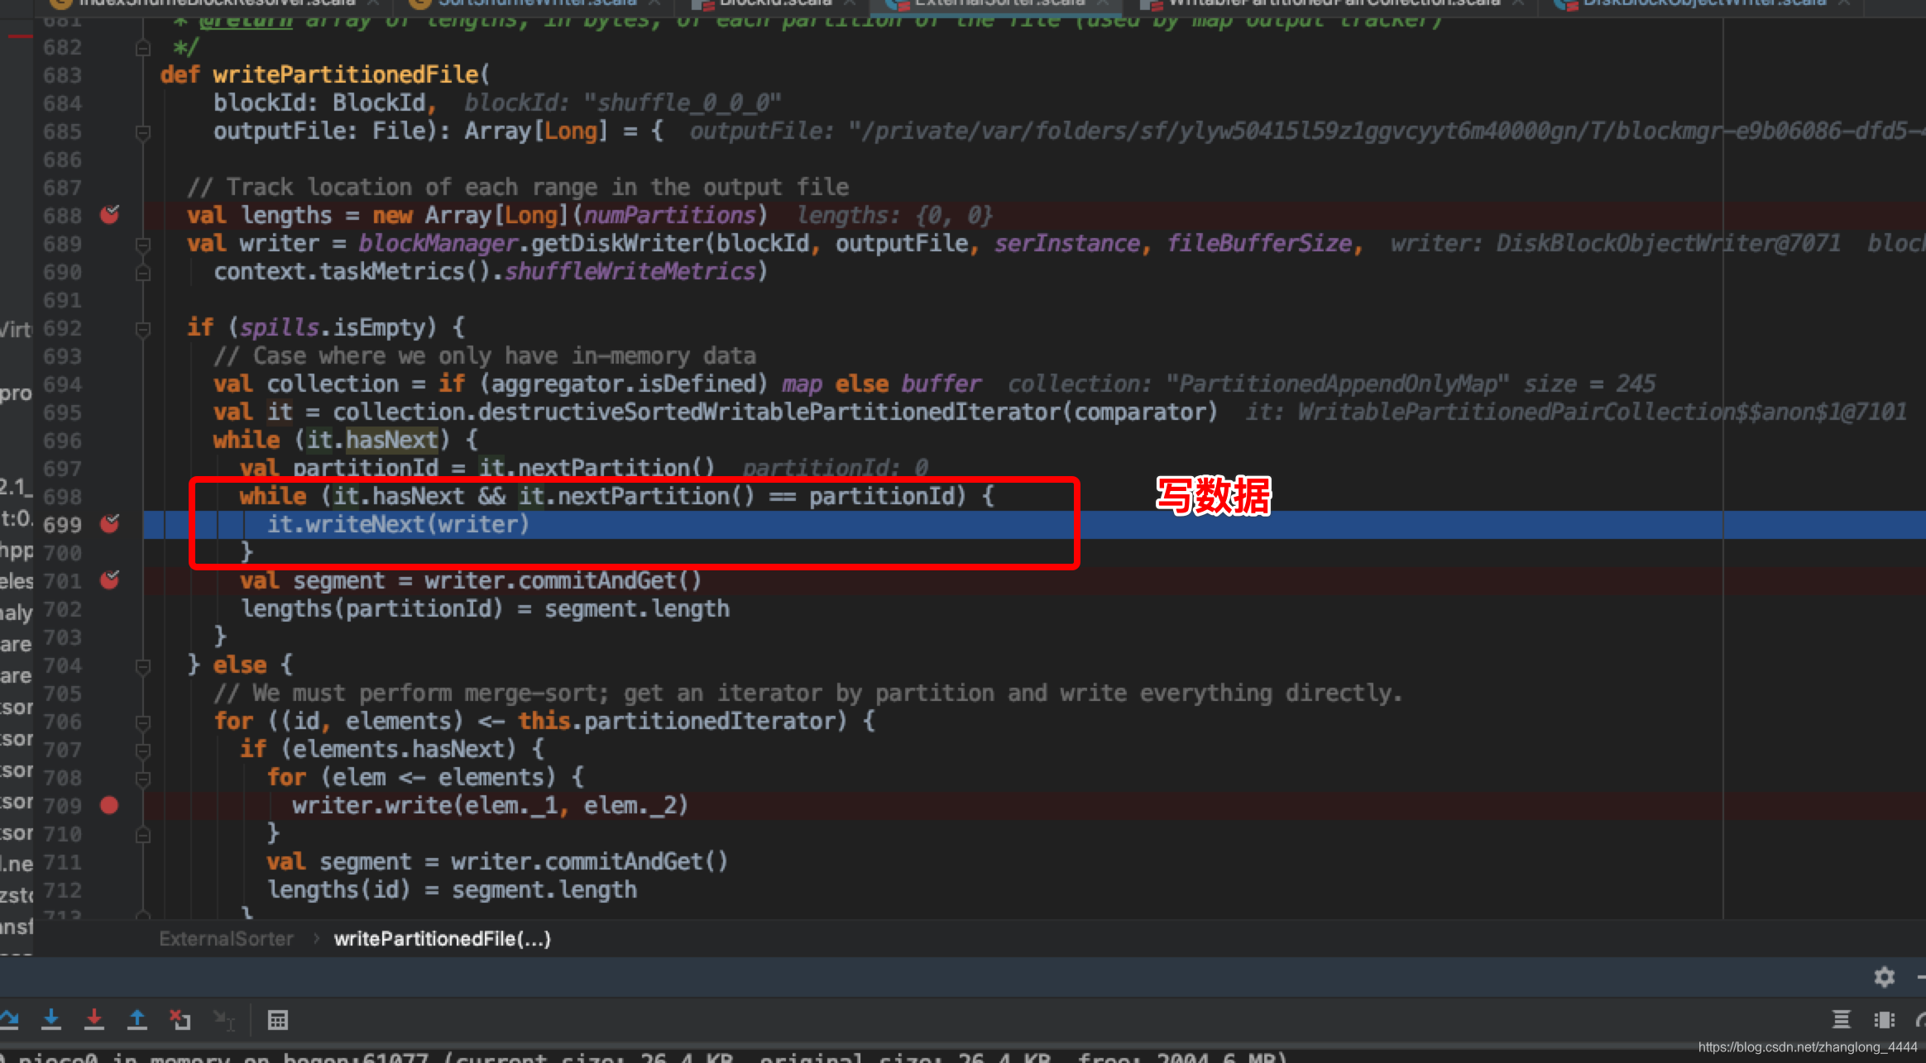Click the ExternalSorter breadcrumb
Screen dimensions: 1926x1063
click(x=226, y=939)
